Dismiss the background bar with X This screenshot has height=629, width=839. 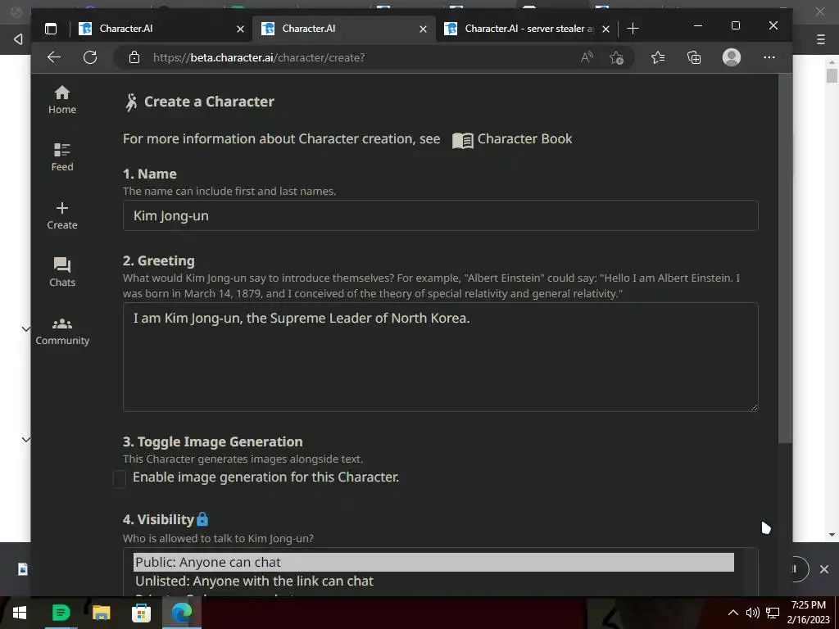(x=824, y=569)
